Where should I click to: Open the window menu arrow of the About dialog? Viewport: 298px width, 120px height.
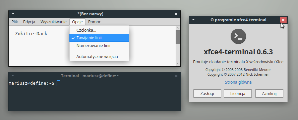pos(193,20)
